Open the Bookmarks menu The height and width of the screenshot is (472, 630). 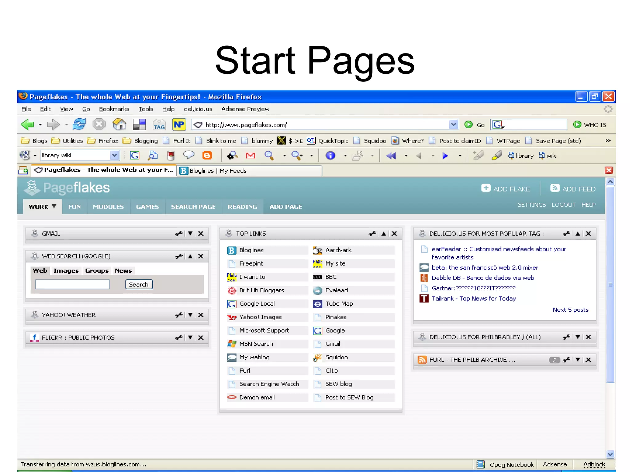pos(114,109)
